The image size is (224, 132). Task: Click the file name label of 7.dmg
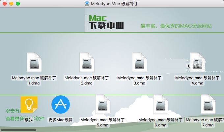click(205, 123)
